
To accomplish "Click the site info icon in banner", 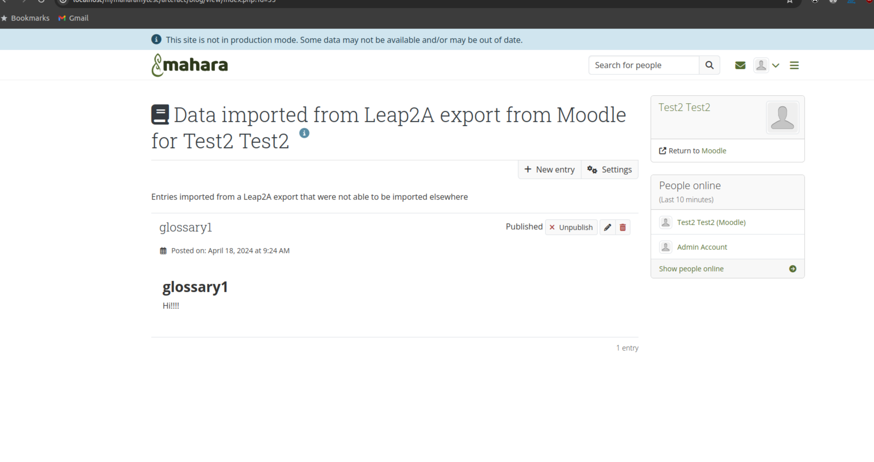I will click(x=156, y=39).
